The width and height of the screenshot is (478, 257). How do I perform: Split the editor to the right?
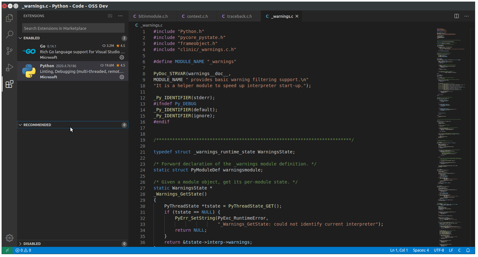(x=457, y=16)
